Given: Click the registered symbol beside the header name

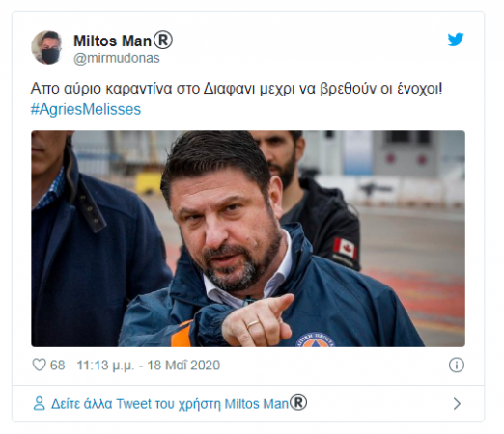Looking at the screenshot, I should (163, 41).
